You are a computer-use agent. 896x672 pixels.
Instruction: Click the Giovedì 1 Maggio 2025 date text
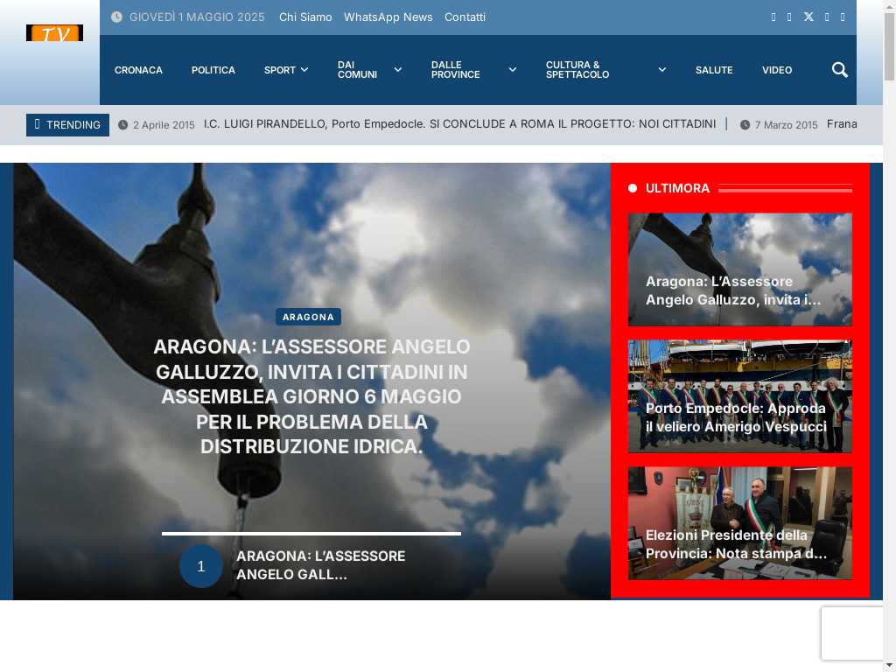click(x=197, y=17)
